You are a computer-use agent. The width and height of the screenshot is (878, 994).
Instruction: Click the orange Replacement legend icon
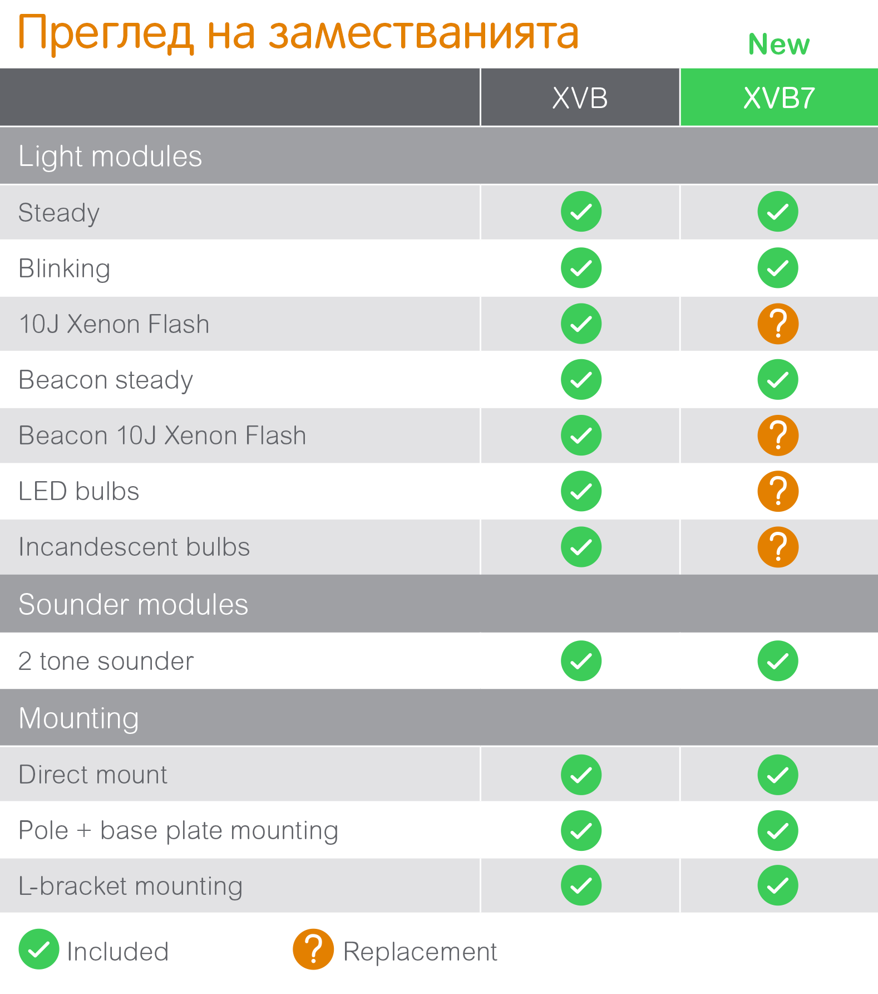point(313,949)
